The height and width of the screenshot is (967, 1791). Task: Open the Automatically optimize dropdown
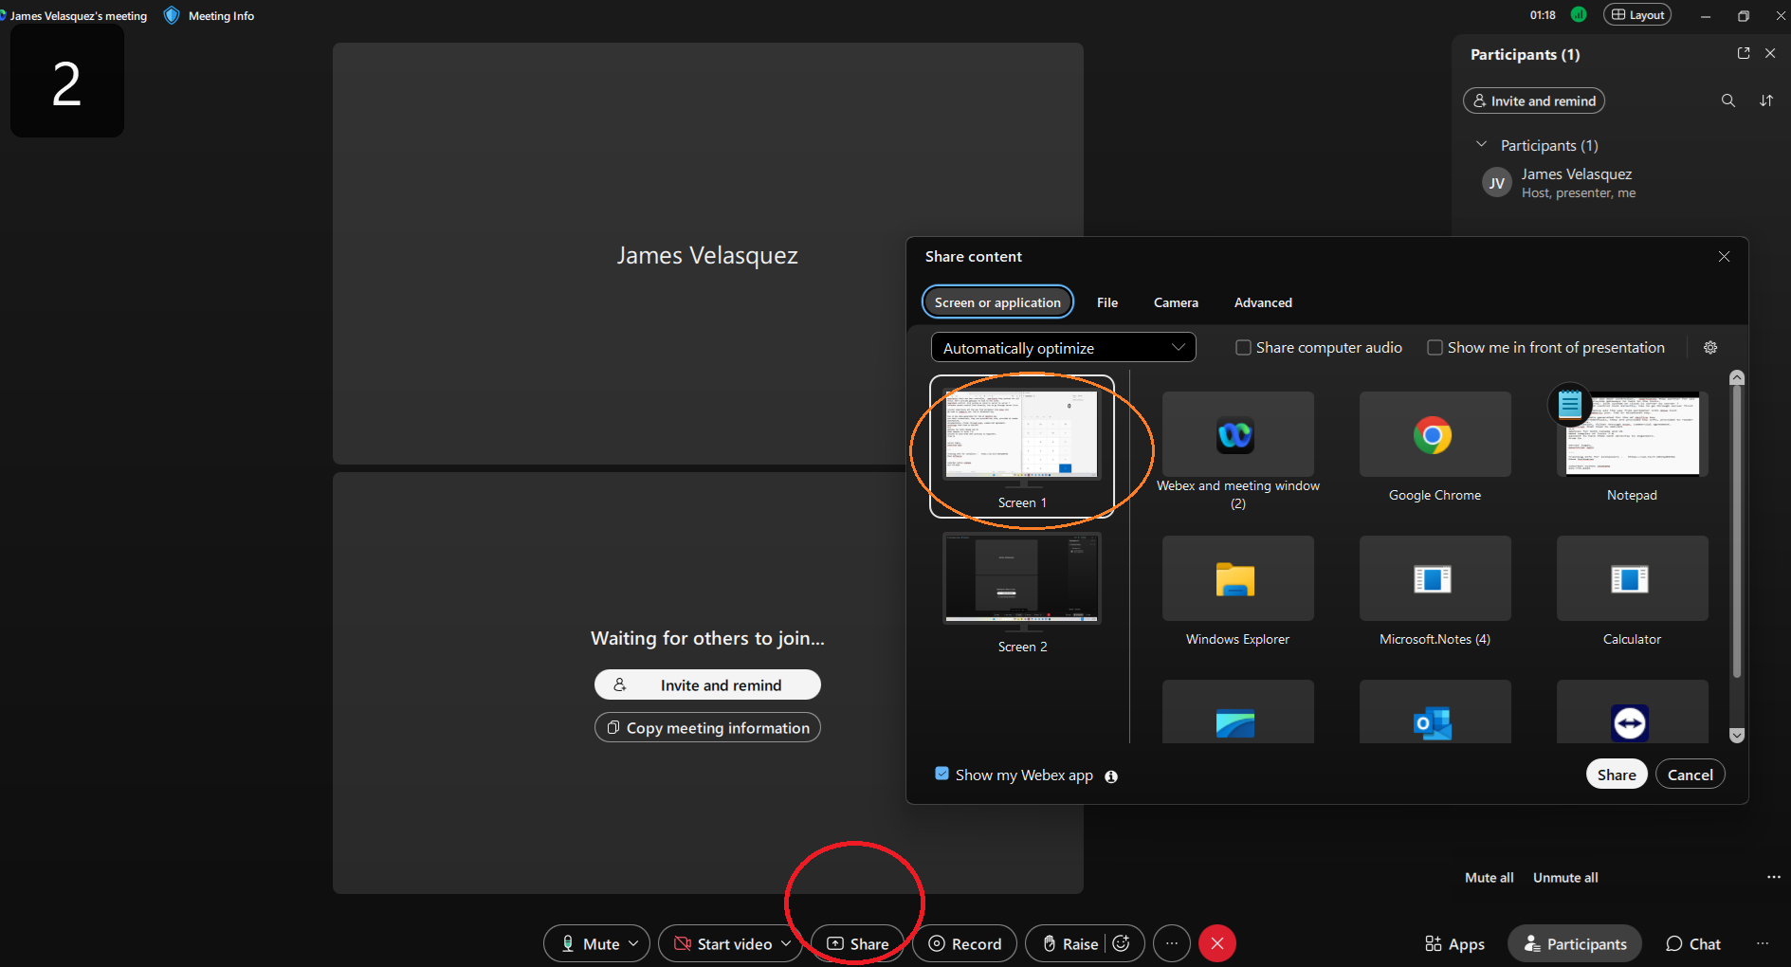[x=1063, y=348]
